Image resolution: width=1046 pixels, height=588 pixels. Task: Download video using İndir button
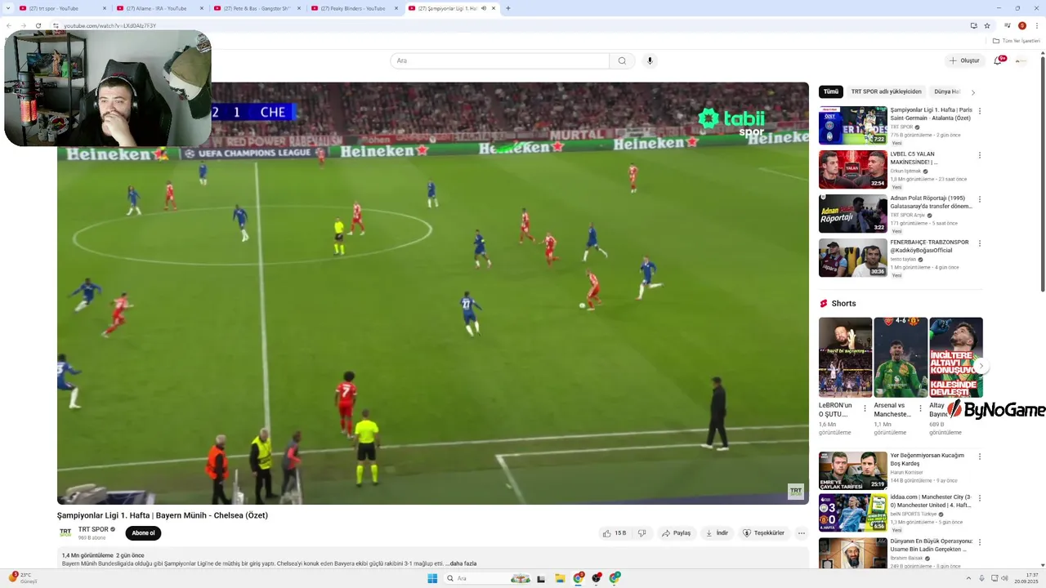tap(717, 533)
